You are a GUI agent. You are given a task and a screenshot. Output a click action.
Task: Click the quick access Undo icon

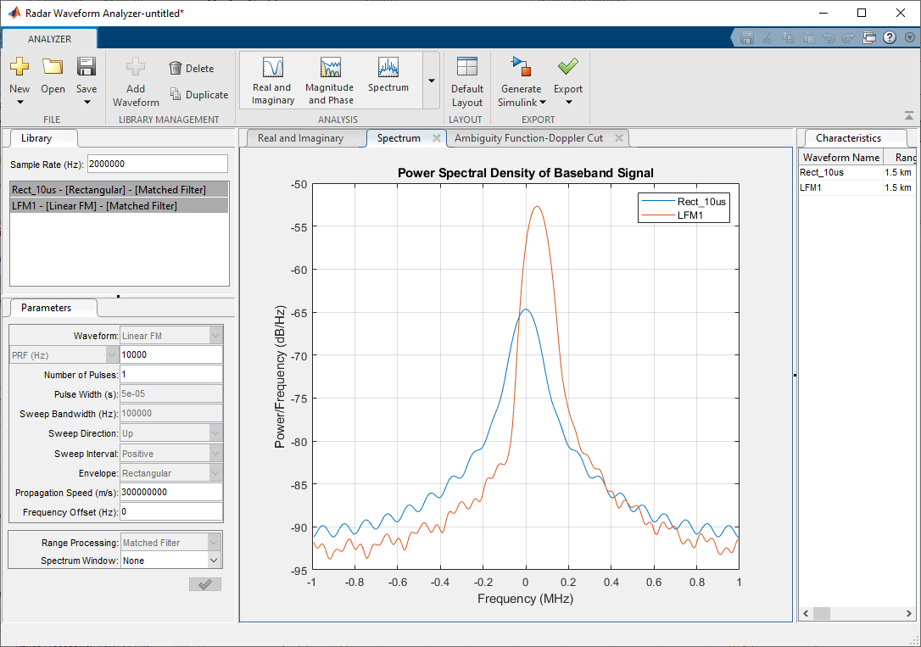(x=829, y=38)
